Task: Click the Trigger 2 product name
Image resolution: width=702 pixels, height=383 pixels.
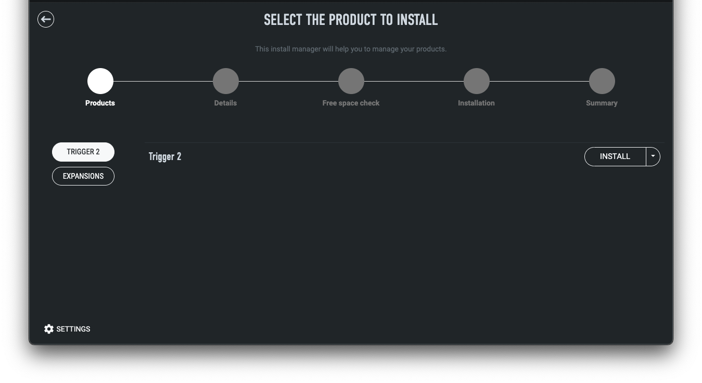Action: [165, 156]
